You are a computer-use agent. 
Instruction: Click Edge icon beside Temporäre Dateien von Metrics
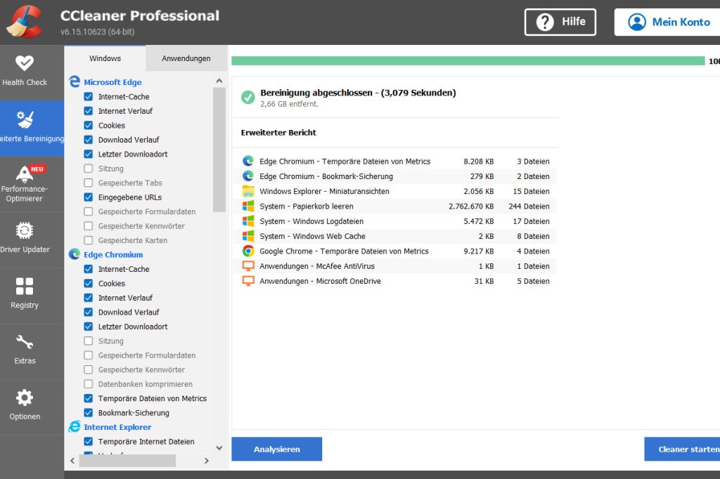click(248, 161)
